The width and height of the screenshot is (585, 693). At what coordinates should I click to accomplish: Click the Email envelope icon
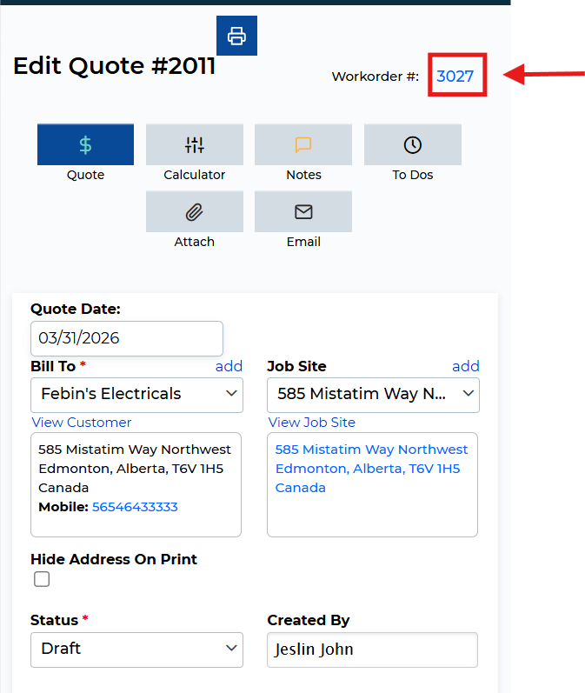(x=303, y=211)
